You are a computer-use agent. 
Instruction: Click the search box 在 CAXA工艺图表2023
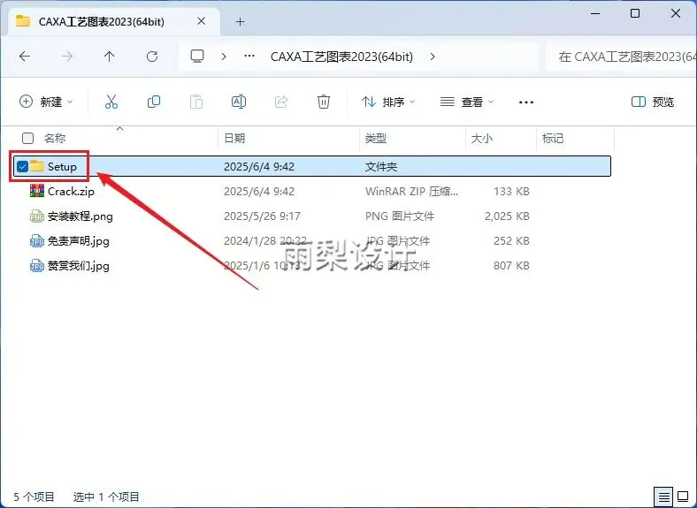pyautogui.click(x=622, y=57)
